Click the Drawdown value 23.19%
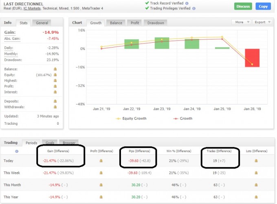This screenshot has height=204, width=277. (53, 60)
